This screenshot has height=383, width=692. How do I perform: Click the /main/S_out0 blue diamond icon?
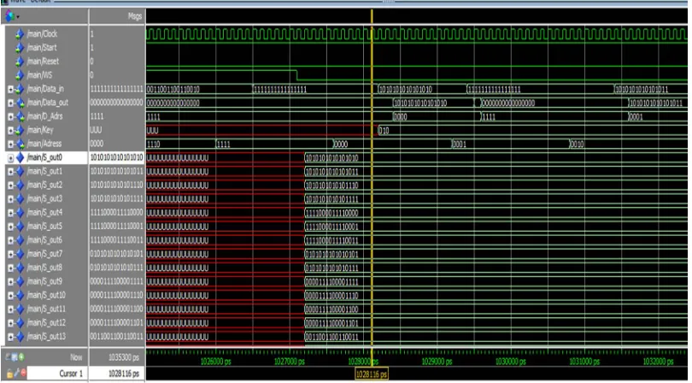(x=20, y=157)
